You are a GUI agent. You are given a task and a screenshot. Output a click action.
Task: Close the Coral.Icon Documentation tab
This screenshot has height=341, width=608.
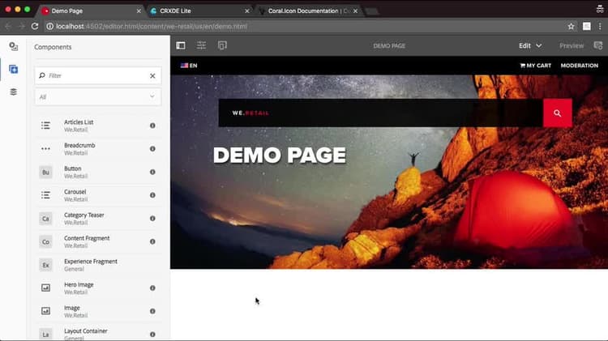[355, 11]
